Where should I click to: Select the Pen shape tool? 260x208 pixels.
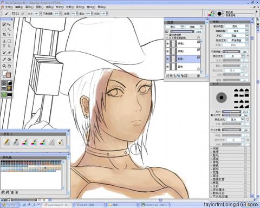(x=4, y=41)
